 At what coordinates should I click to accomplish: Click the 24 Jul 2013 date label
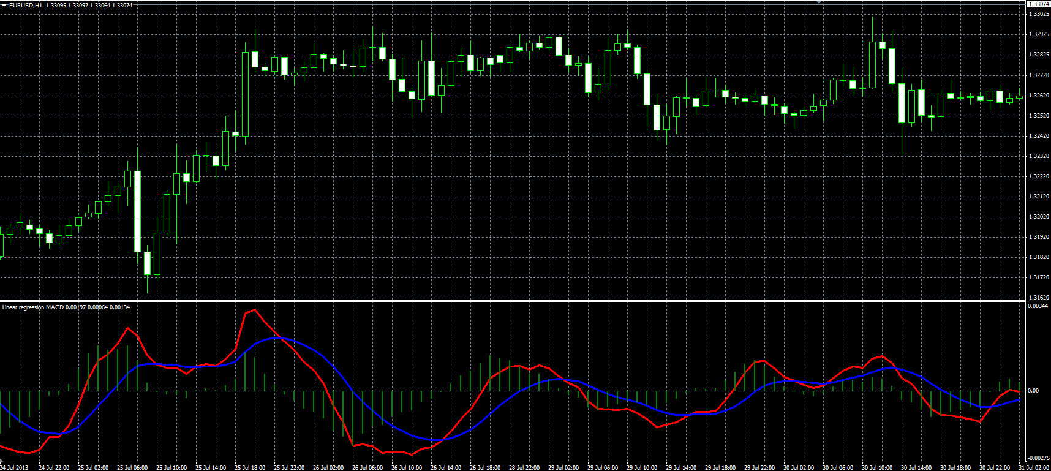14,468
